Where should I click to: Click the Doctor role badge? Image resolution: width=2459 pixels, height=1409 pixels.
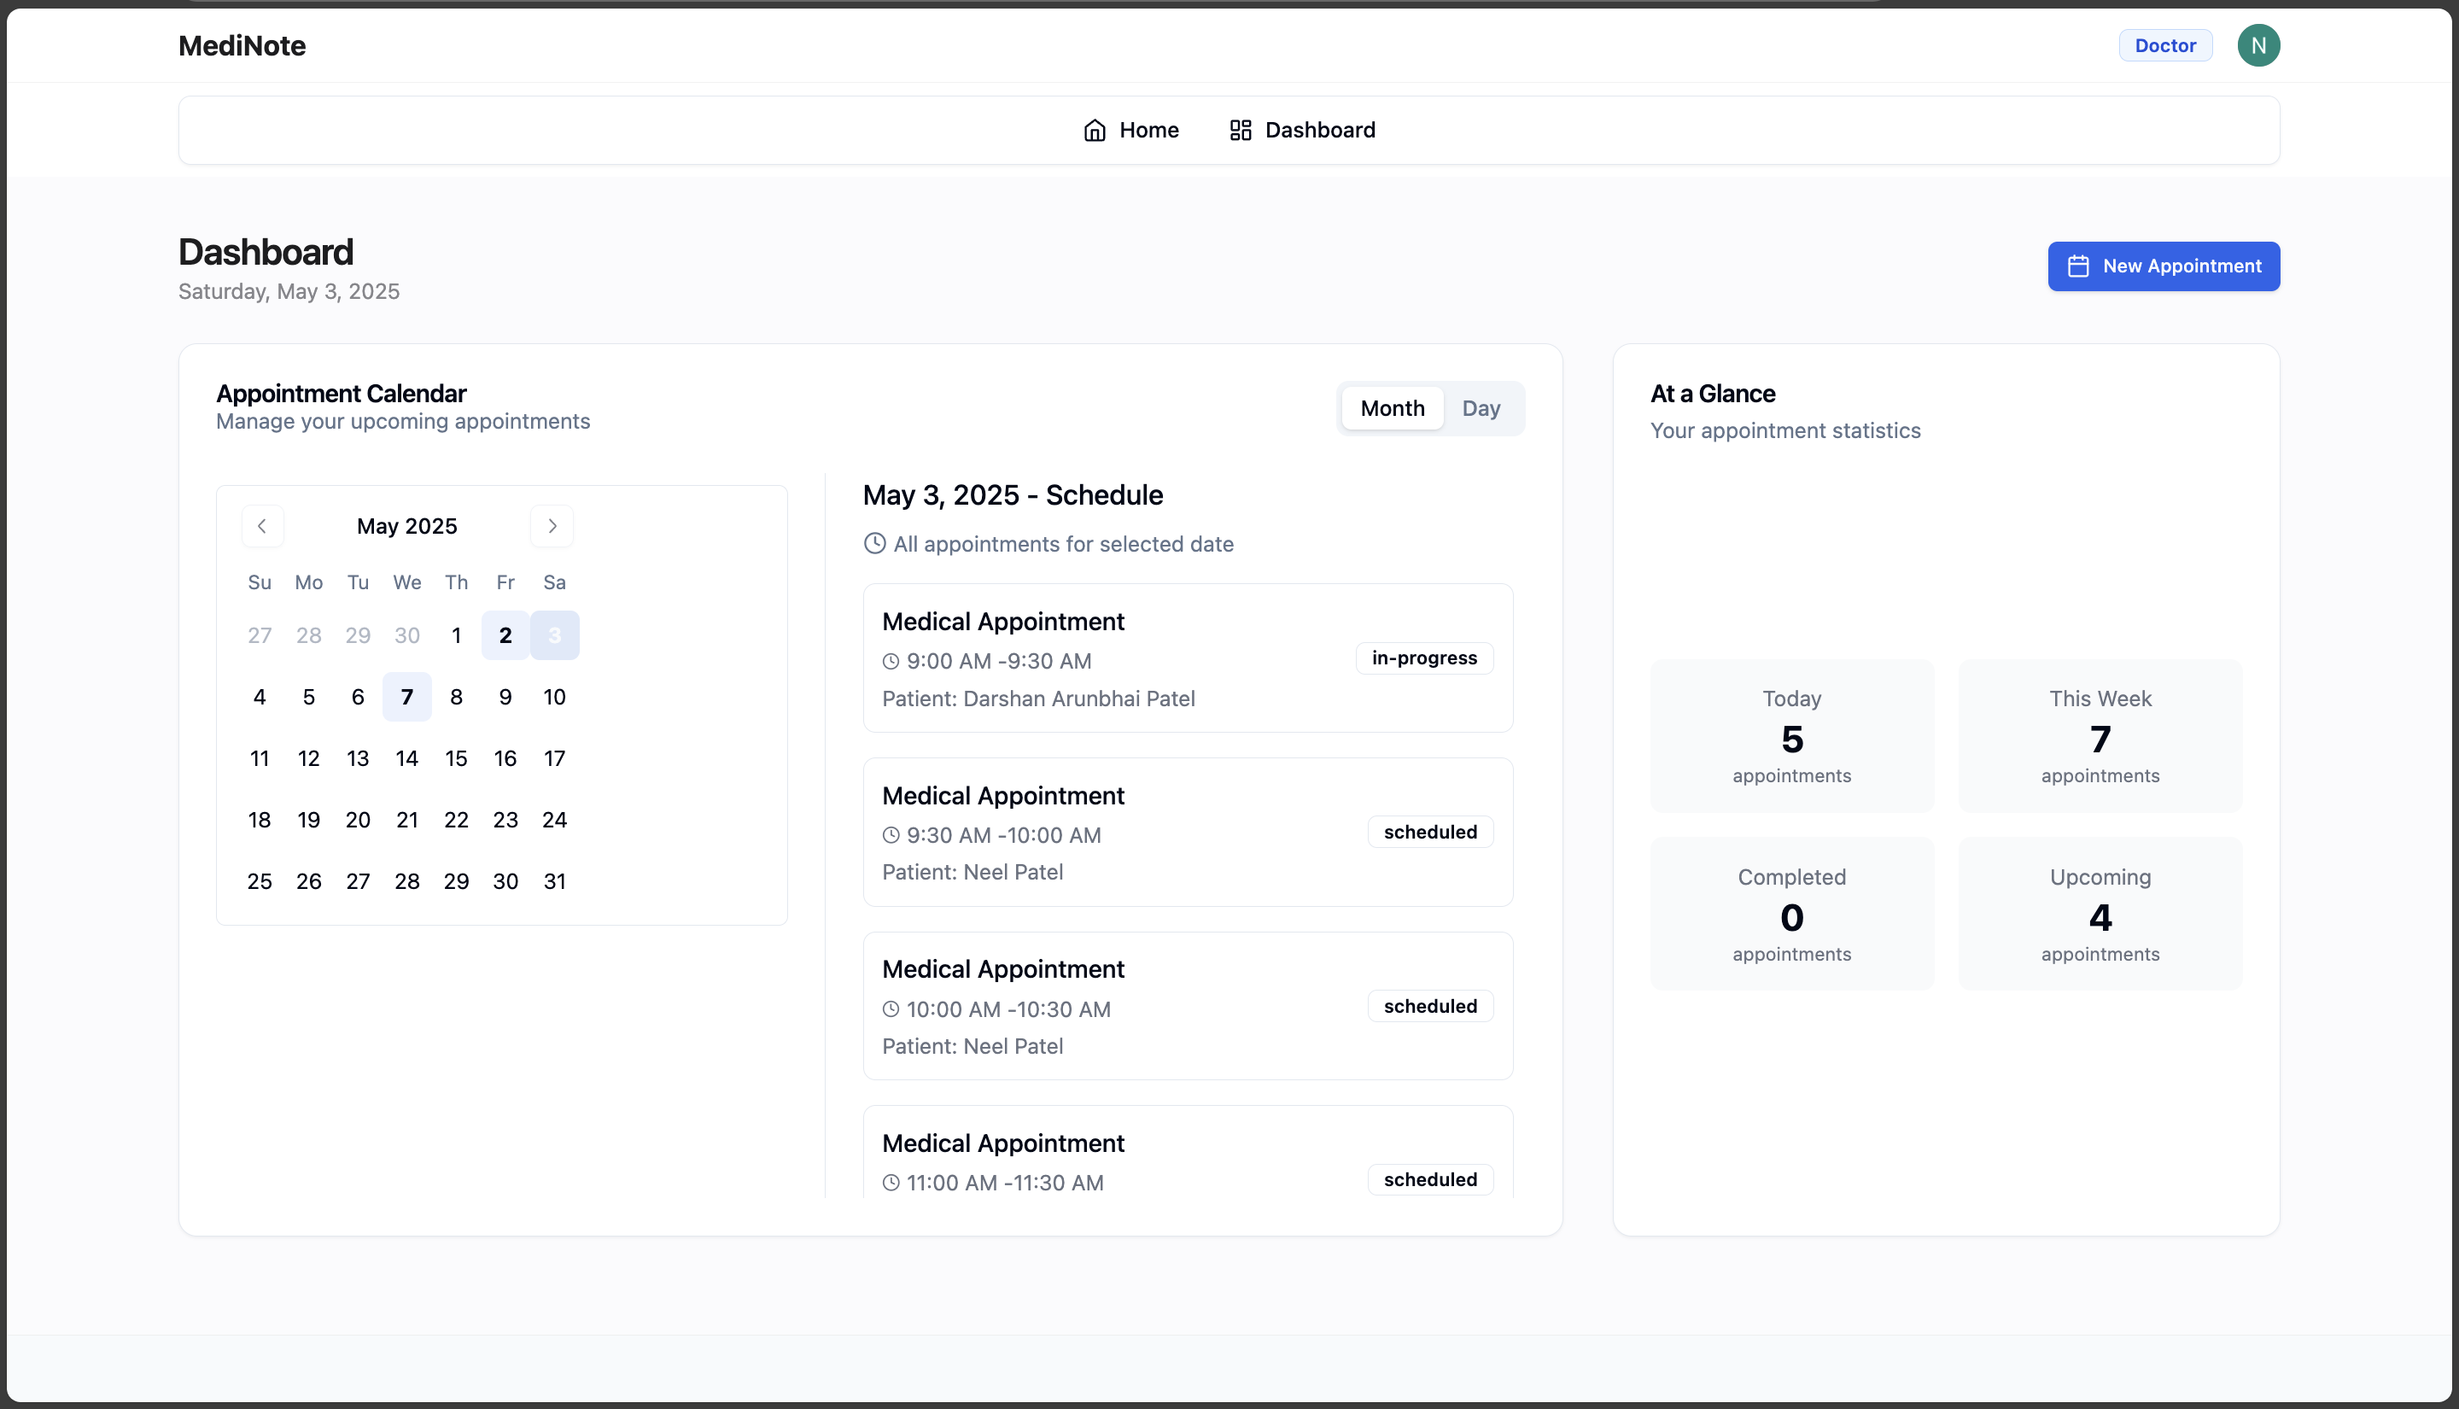[2165, 45]
